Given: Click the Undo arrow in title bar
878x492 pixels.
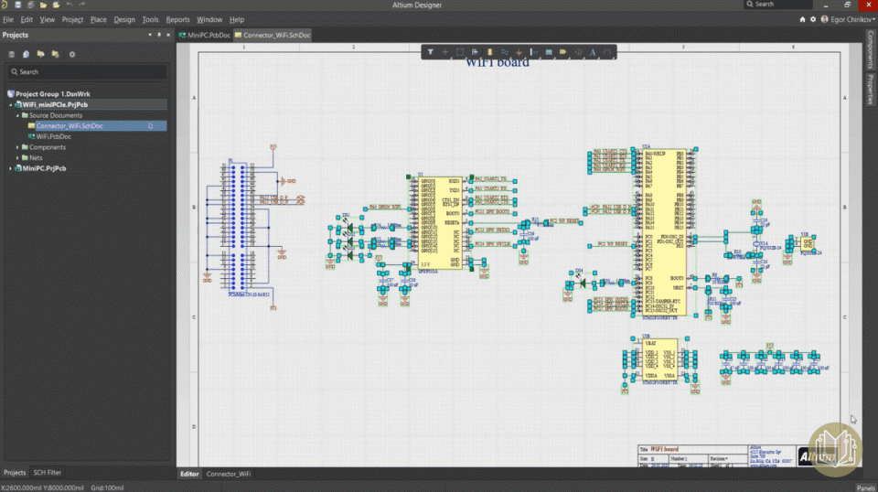Looking at the screenshot, I should (x=70, y=5).
